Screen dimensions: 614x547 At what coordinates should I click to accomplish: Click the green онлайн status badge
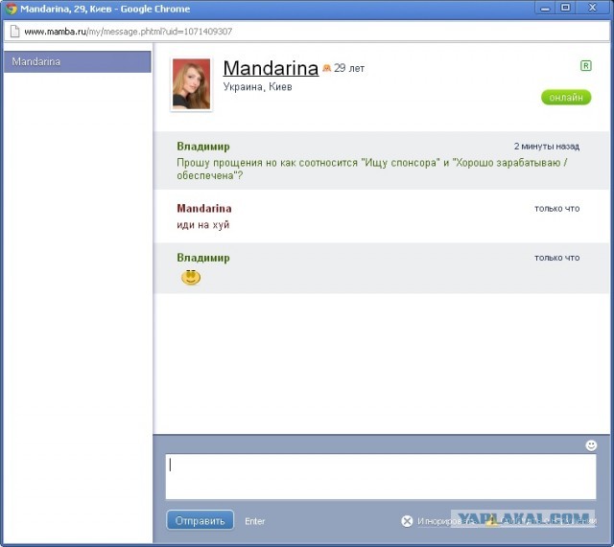(566, 98)
